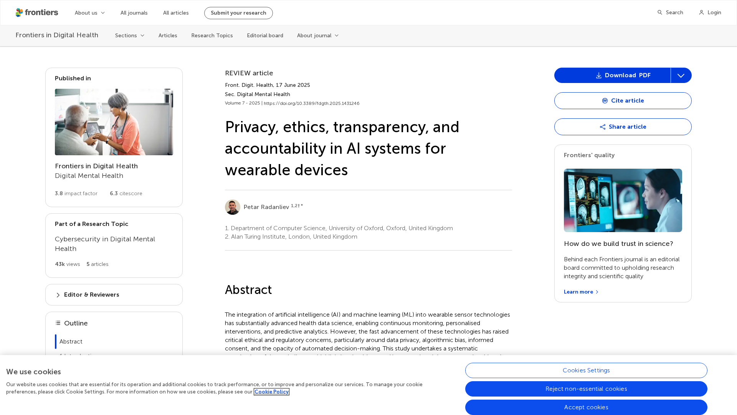Click the Frontiers logo icon
Image resolution: width=737 pixels, height=415 pixels.
tap(20, 13)
